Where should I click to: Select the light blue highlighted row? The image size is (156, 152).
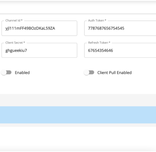(78, 115)
